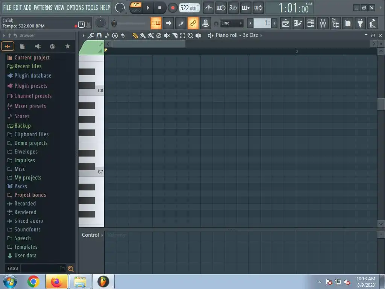Open the VIEW menu
The image size is (385, 289).
tap(59, 8)
